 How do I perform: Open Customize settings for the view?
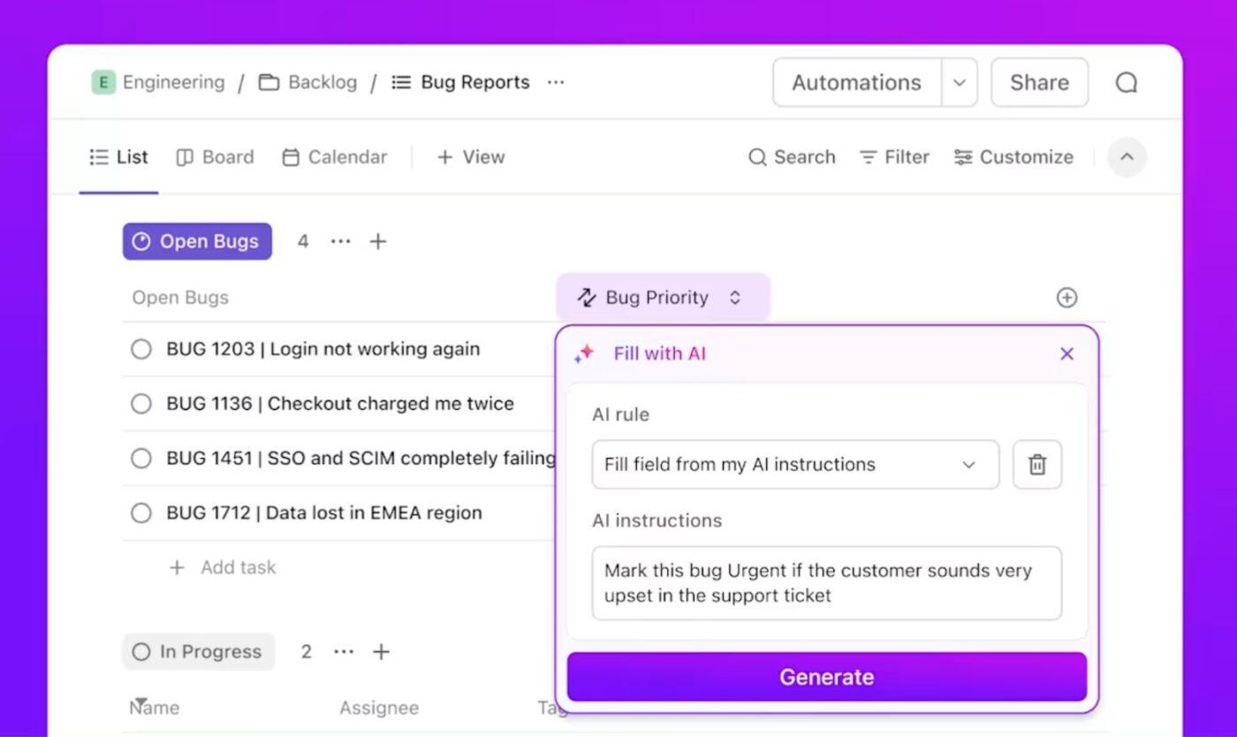tap(1013, 157)
